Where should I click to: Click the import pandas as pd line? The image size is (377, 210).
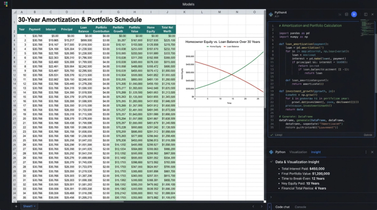(x=294, y=33)
